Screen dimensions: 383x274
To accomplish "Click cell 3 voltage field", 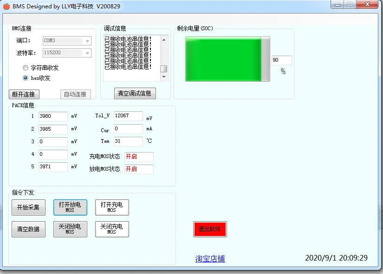I will [53, 142].
